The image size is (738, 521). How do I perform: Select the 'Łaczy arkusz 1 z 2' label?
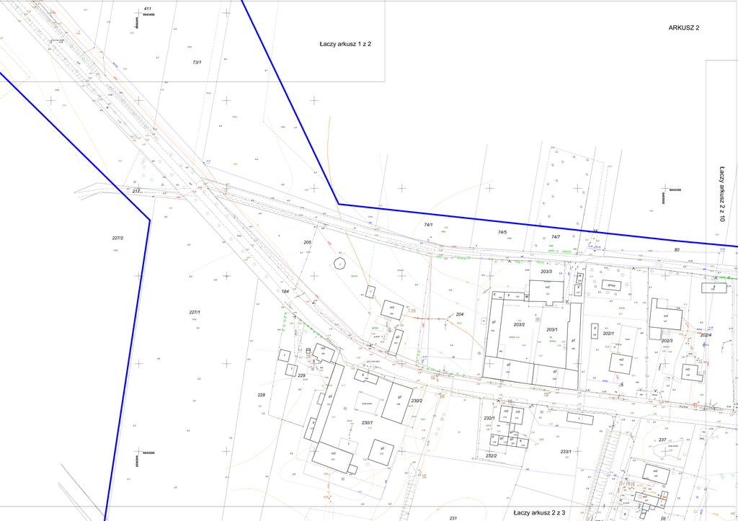point(345,44)
